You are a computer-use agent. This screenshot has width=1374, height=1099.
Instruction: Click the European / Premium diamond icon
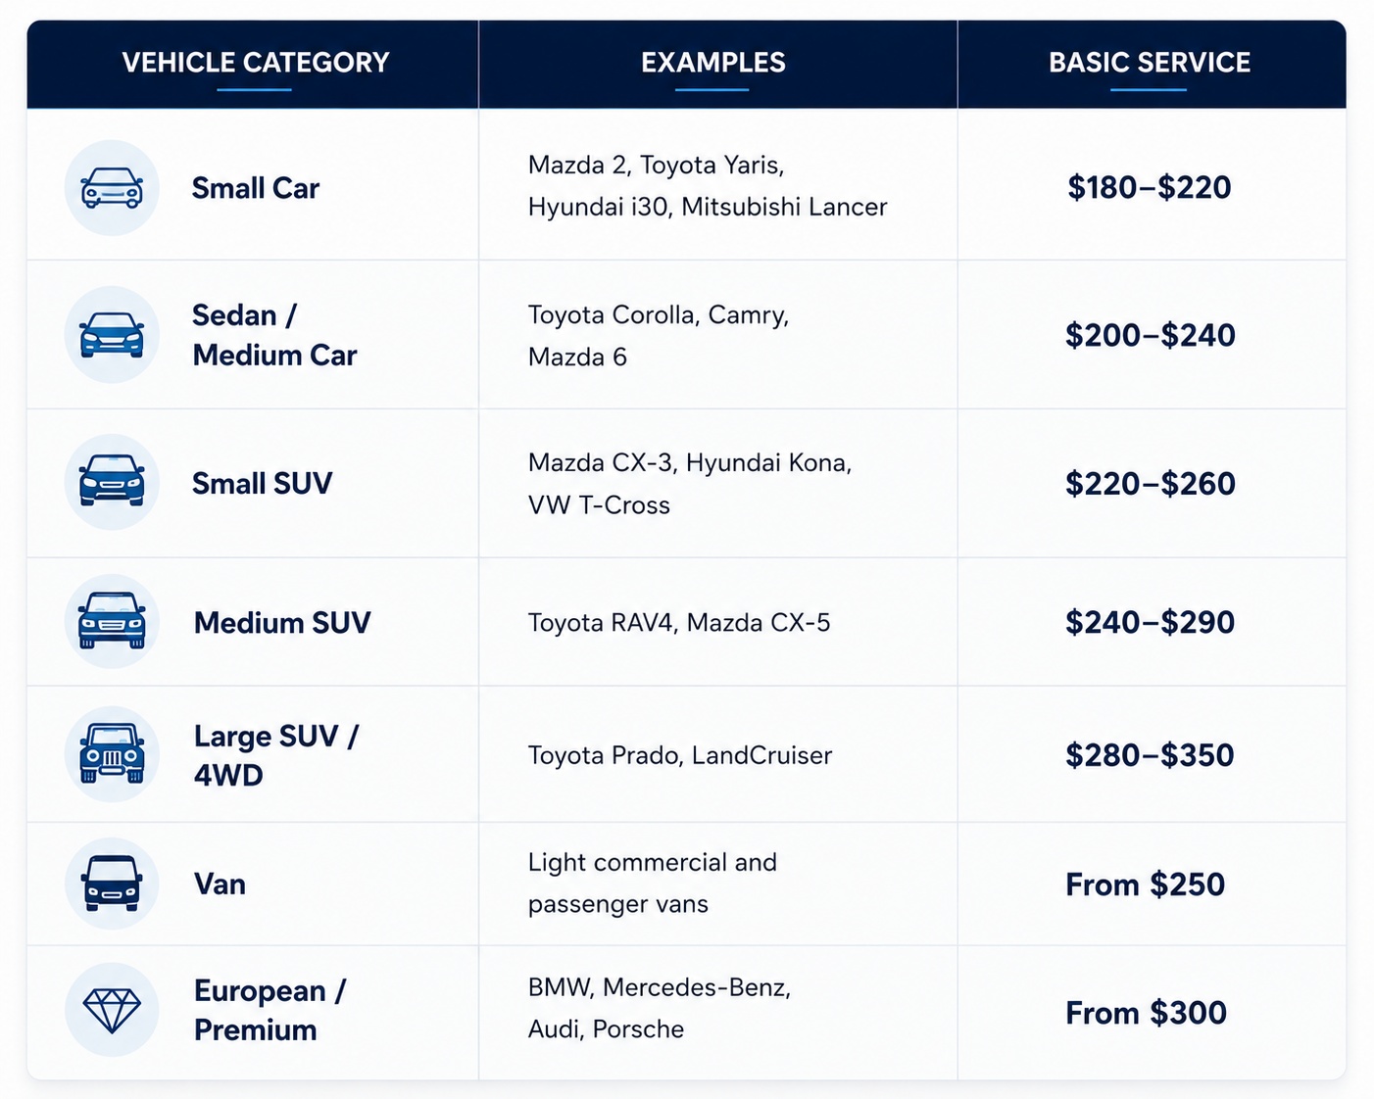(x=112, y=1010)
